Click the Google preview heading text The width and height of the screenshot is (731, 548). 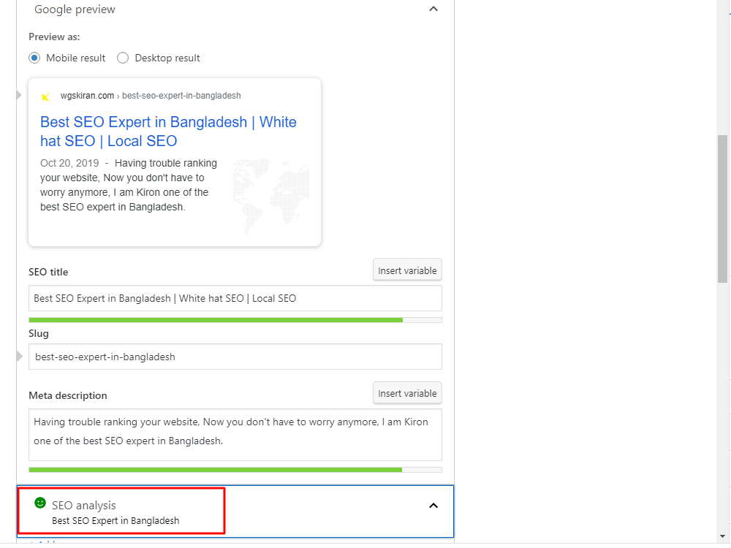point(75,9)
